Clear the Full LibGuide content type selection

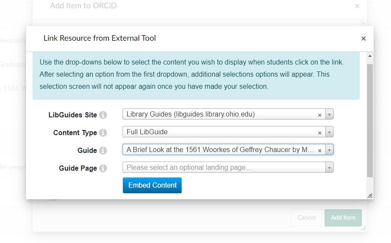point(320,133)
